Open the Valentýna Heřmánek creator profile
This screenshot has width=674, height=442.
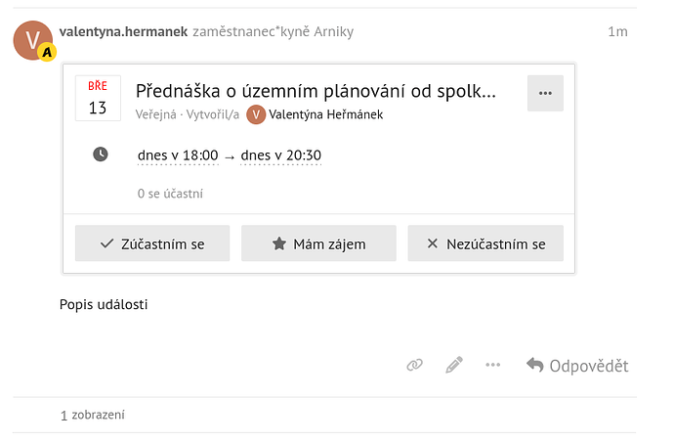click(x=325, y=114)
